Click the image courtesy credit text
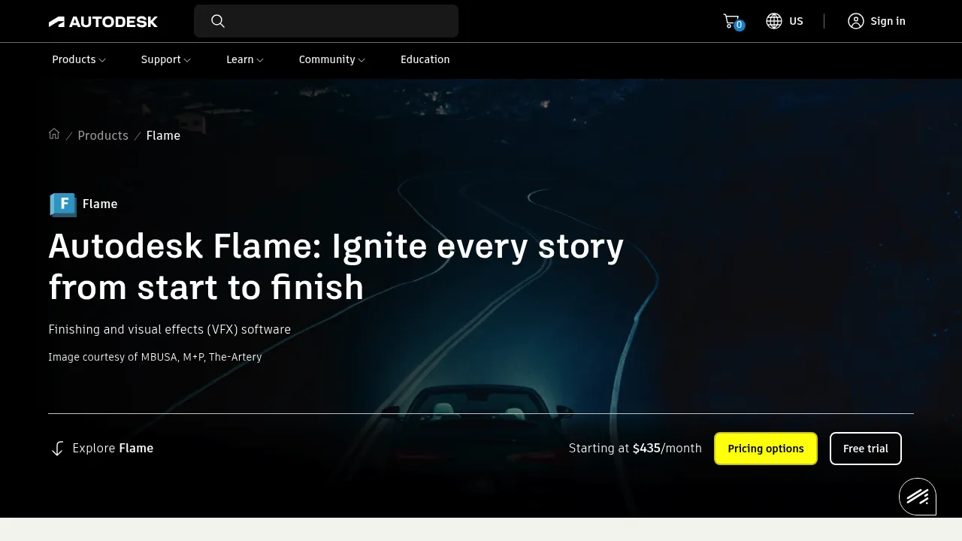 click(155, 357)
